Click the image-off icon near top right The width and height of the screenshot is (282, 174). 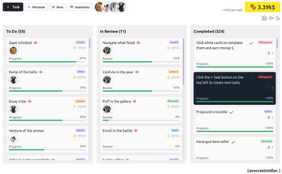264,18
